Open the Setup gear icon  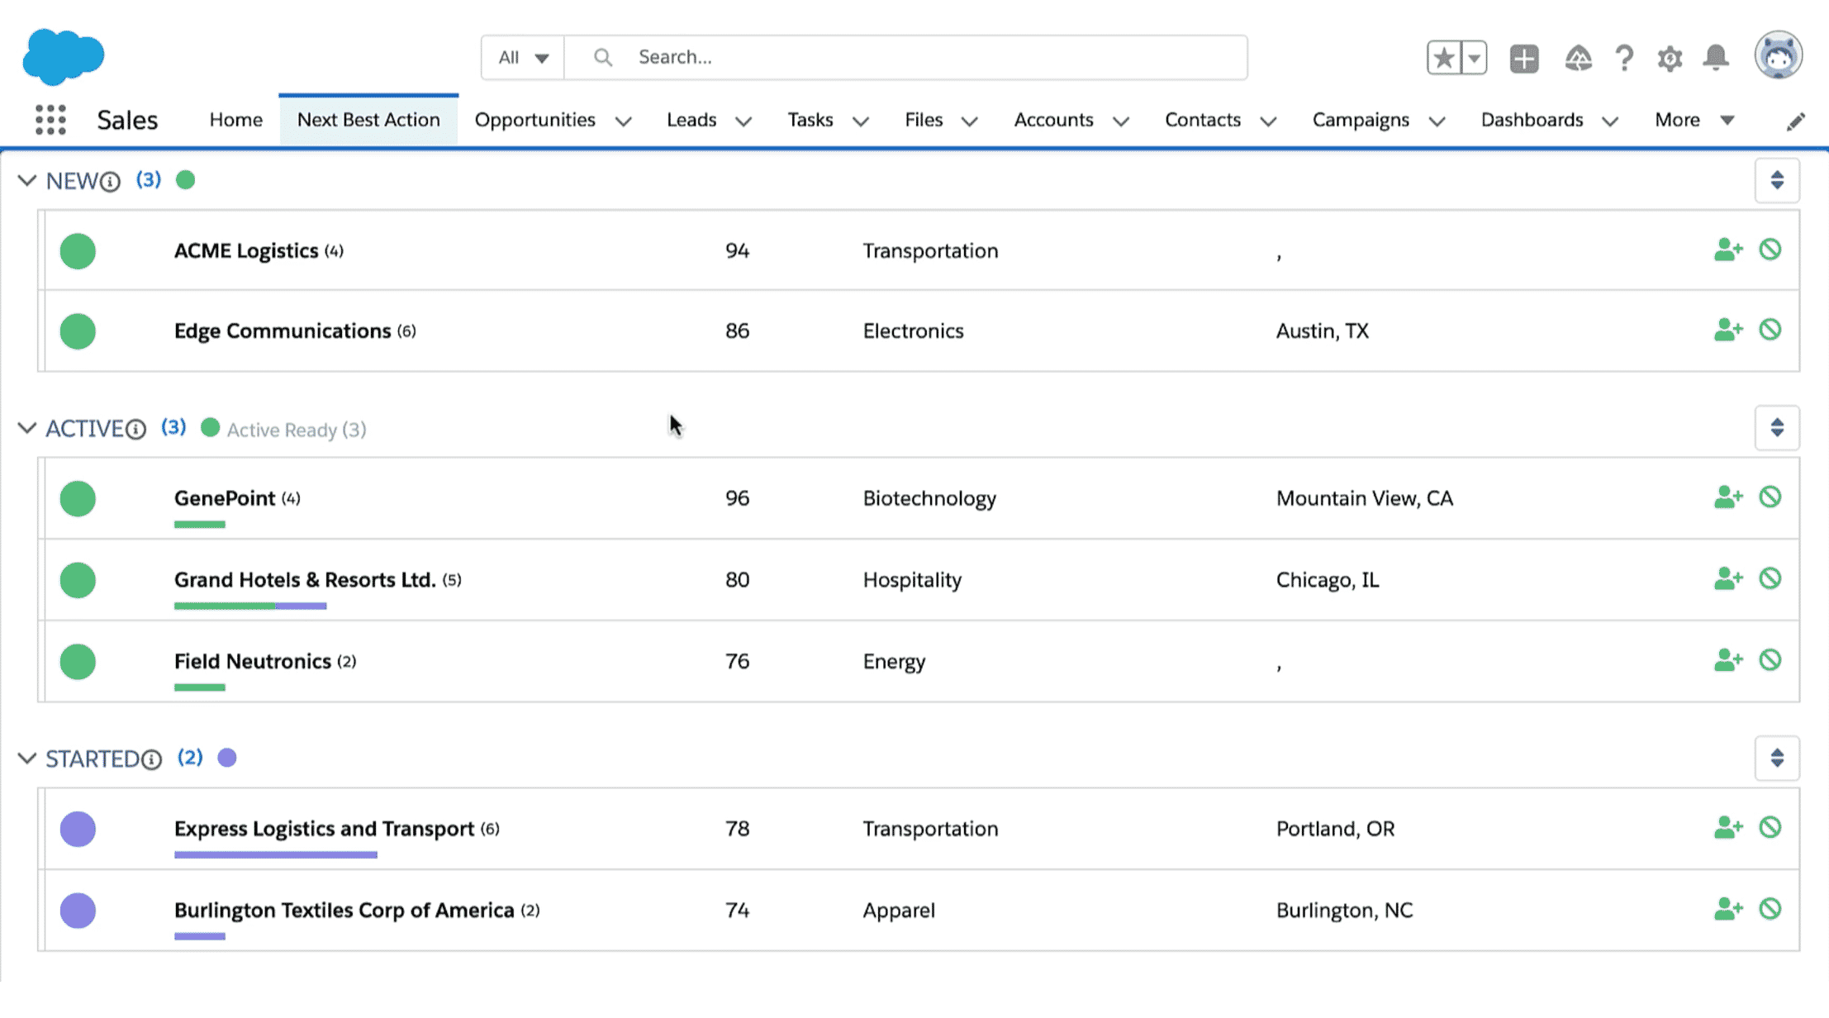click(x=1670, y=59)
